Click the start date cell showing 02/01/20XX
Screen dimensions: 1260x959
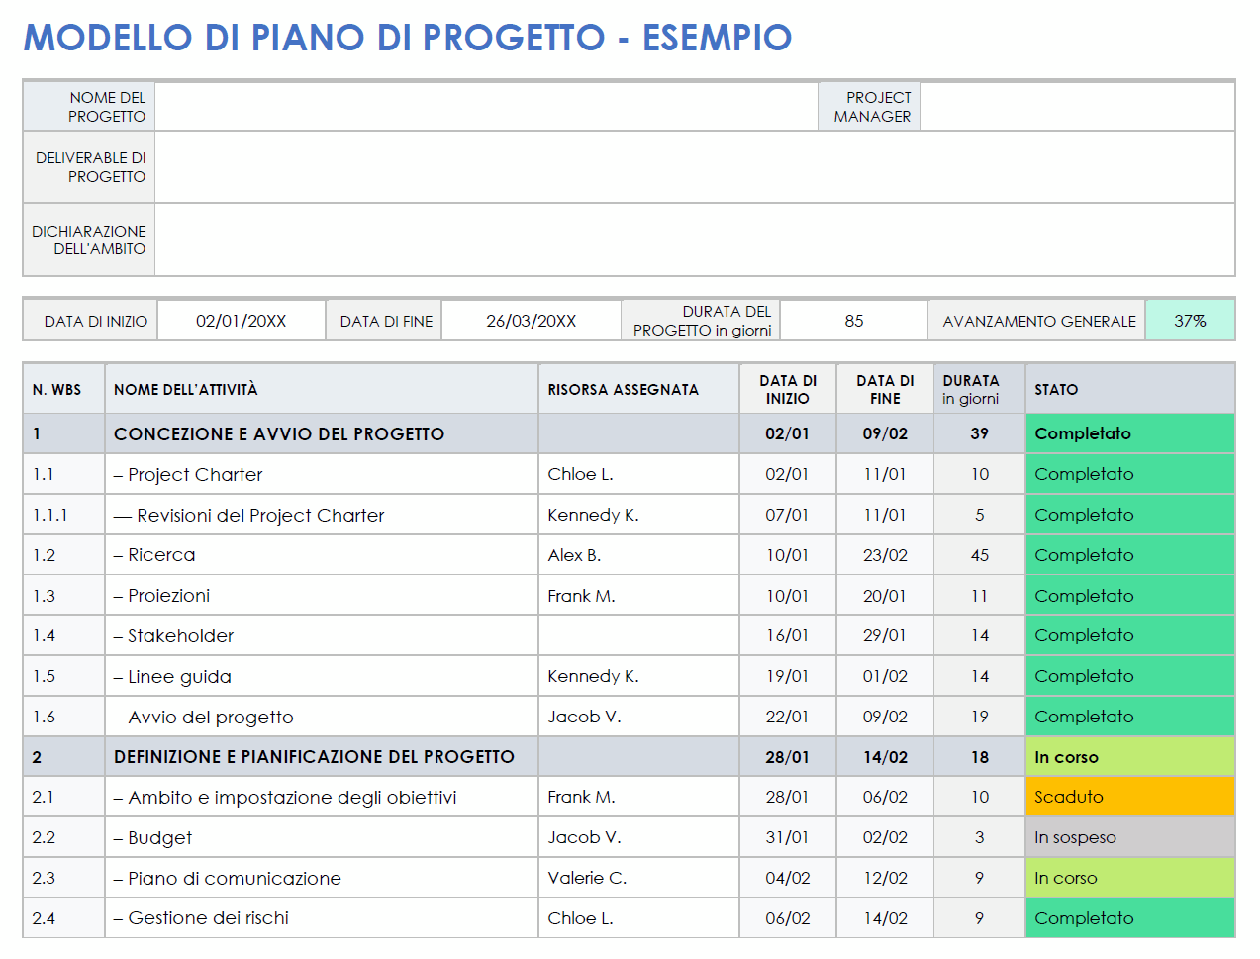click(241, 319)
